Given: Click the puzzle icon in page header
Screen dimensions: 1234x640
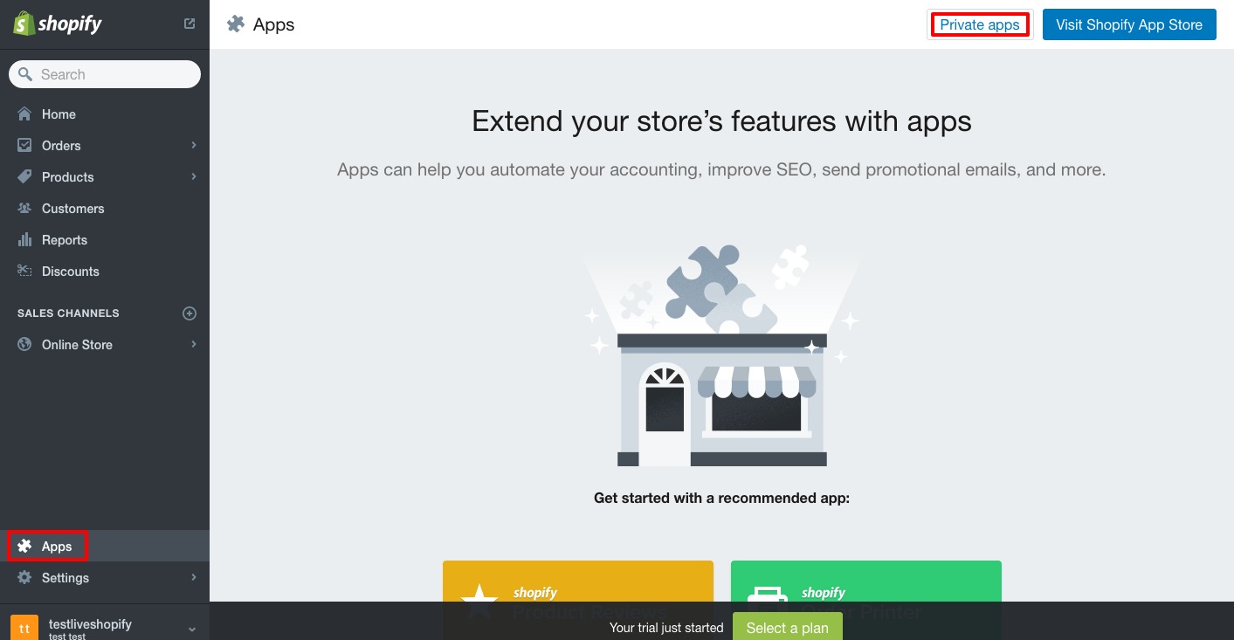Looking at the screenshot, I should 236,24.
